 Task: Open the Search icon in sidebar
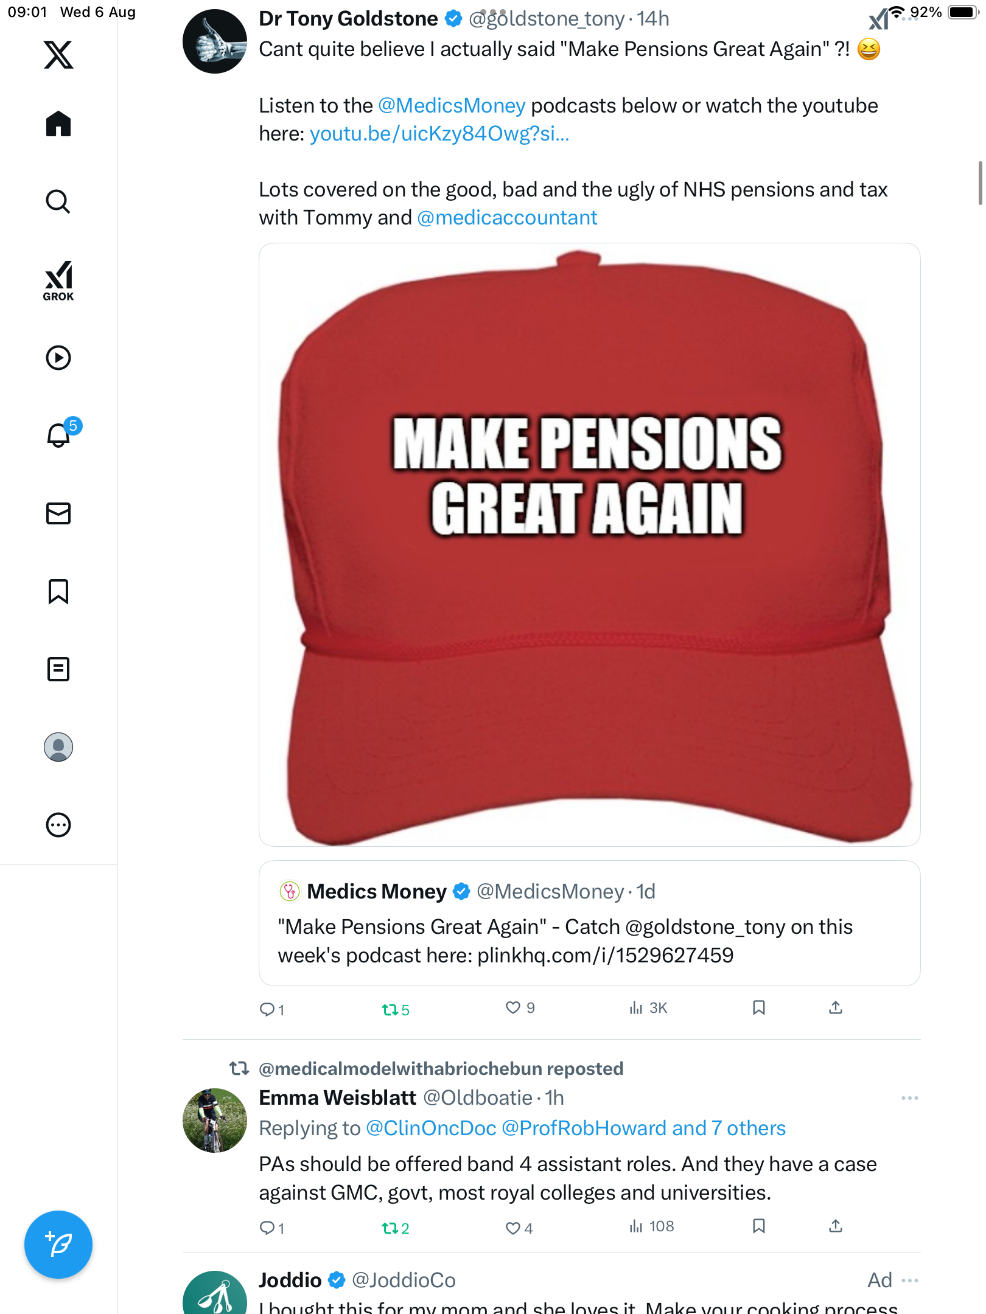click(x=58, y=201)
